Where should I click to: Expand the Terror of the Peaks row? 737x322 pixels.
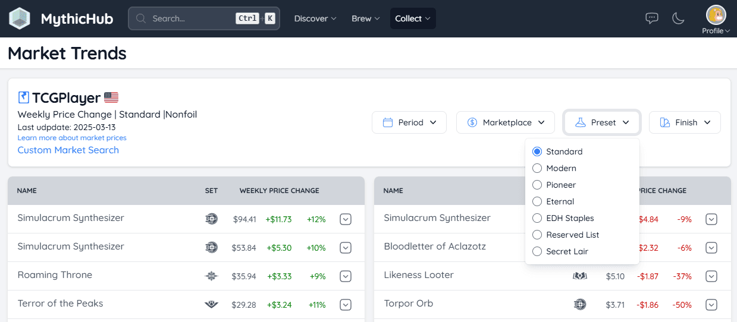click(346, 305)
